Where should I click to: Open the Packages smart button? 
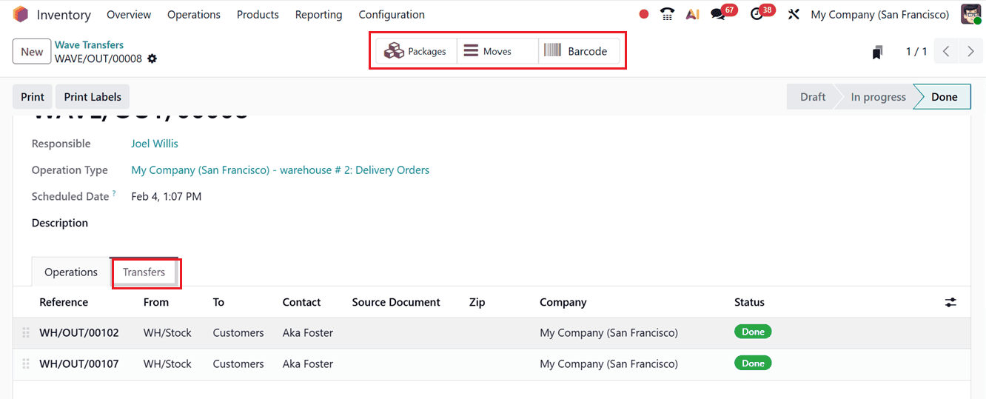click(416, 51)
